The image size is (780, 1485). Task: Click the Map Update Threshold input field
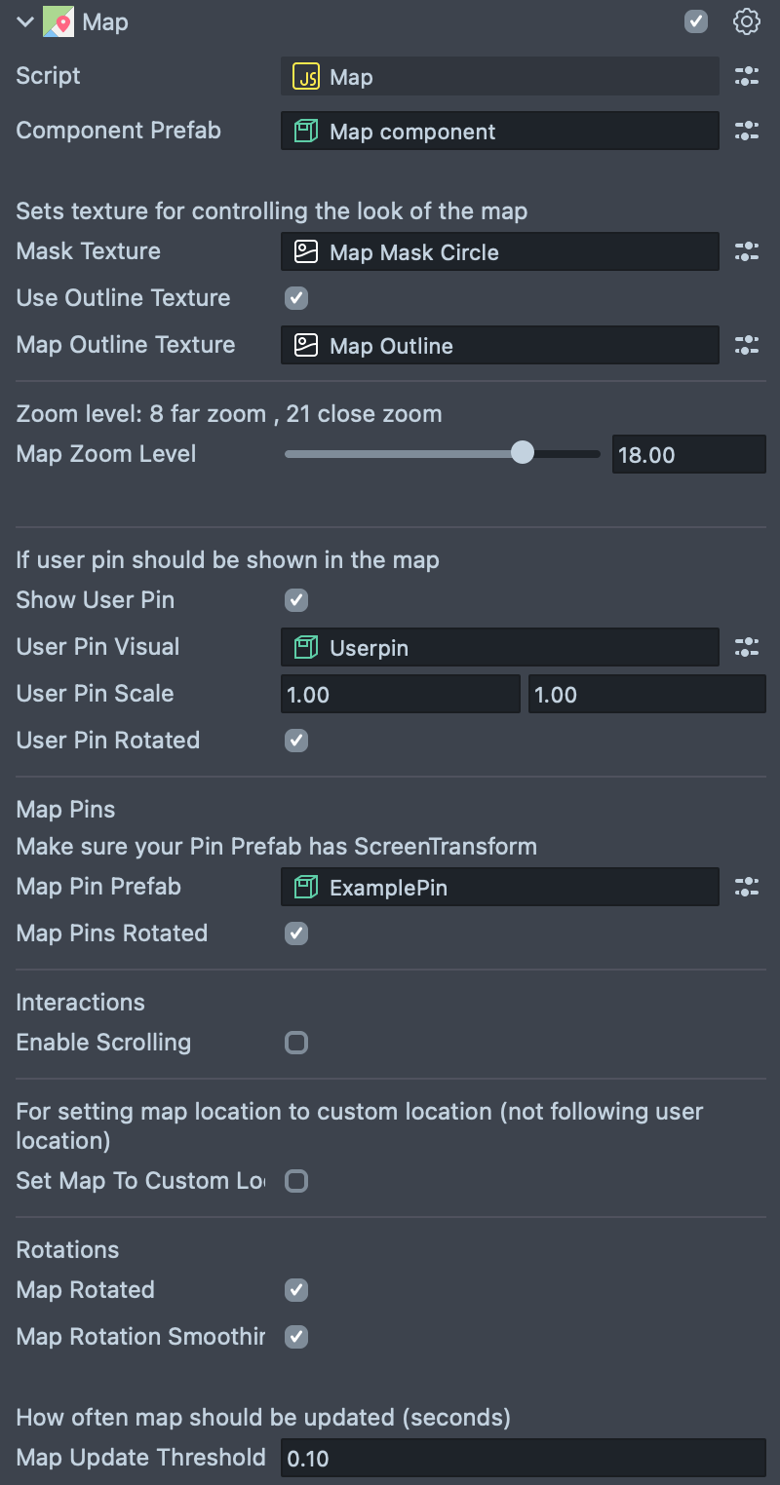pos(523,1459)
